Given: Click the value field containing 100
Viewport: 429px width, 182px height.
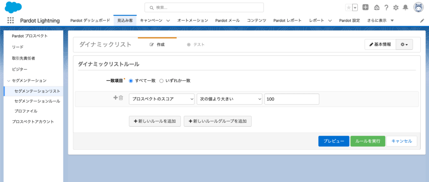Looking at the screenshot, I should [x=292, y=99].
